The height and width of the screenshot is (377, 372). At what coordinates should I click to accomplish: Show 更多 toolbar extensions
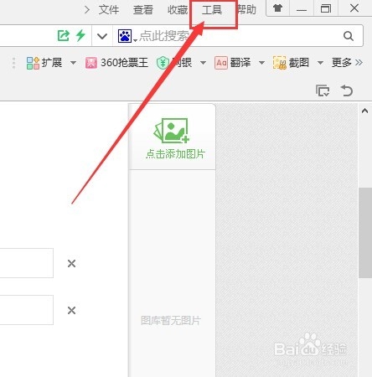[347, 63]
